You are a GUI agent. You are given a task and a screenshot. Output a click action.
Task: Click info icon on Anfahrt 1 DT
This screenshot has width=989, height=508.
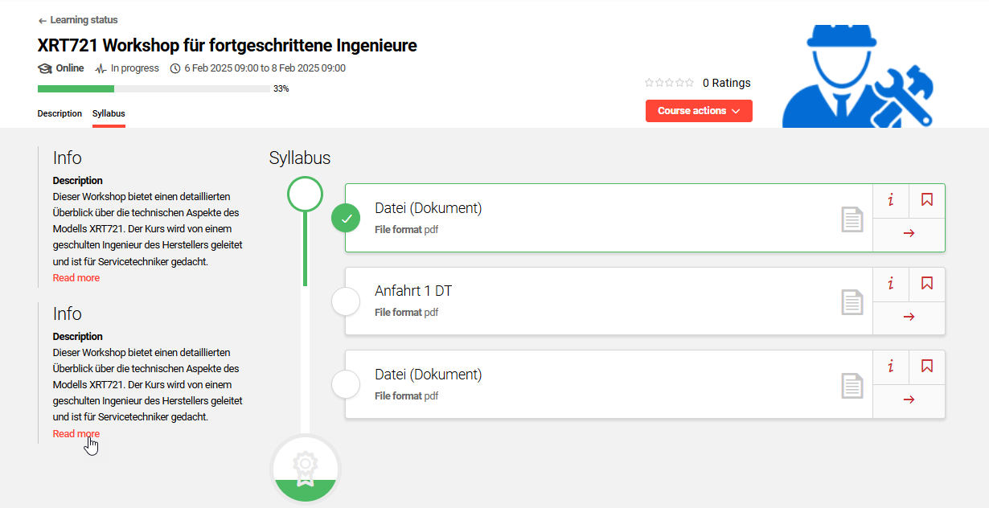point(891,284)
